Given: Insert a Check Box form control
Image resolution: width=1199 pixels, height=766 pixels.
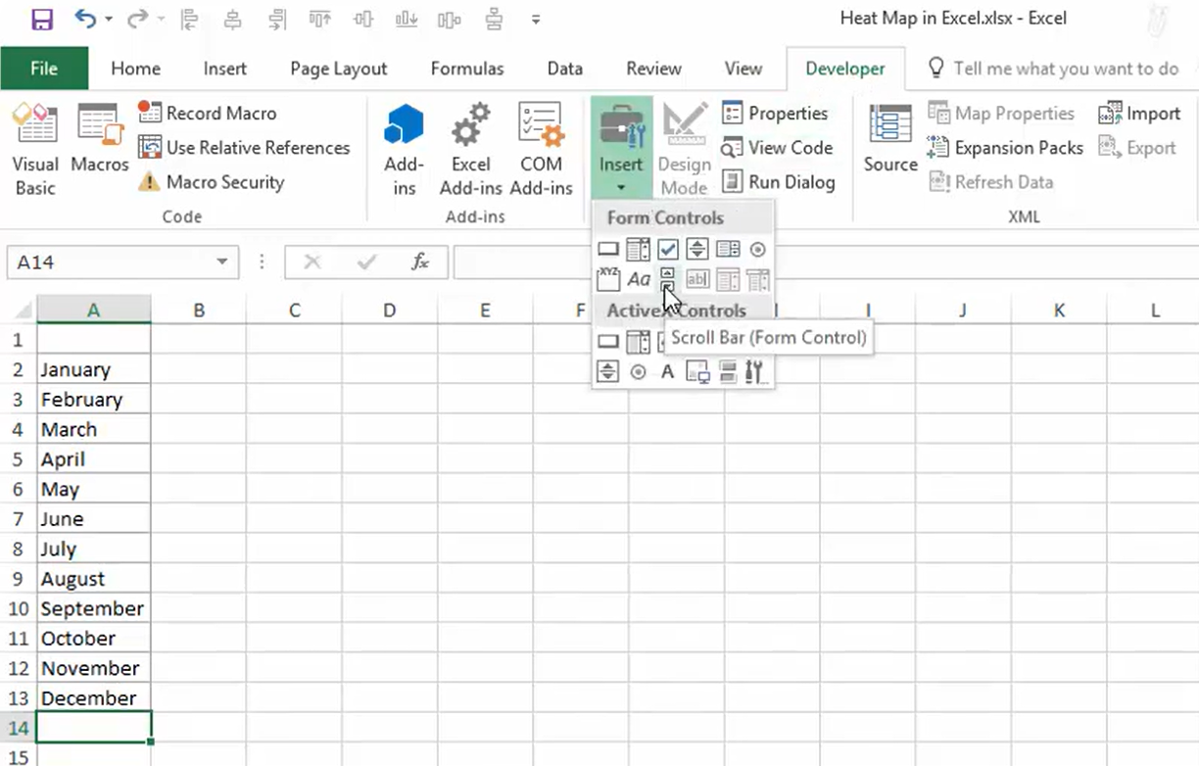Looking at the screenshot, I should tap(668, 250).
